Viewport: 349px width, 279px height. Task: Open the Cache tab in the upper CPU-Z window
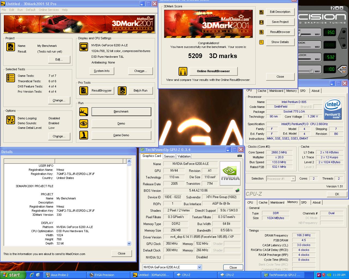[262, 91]
